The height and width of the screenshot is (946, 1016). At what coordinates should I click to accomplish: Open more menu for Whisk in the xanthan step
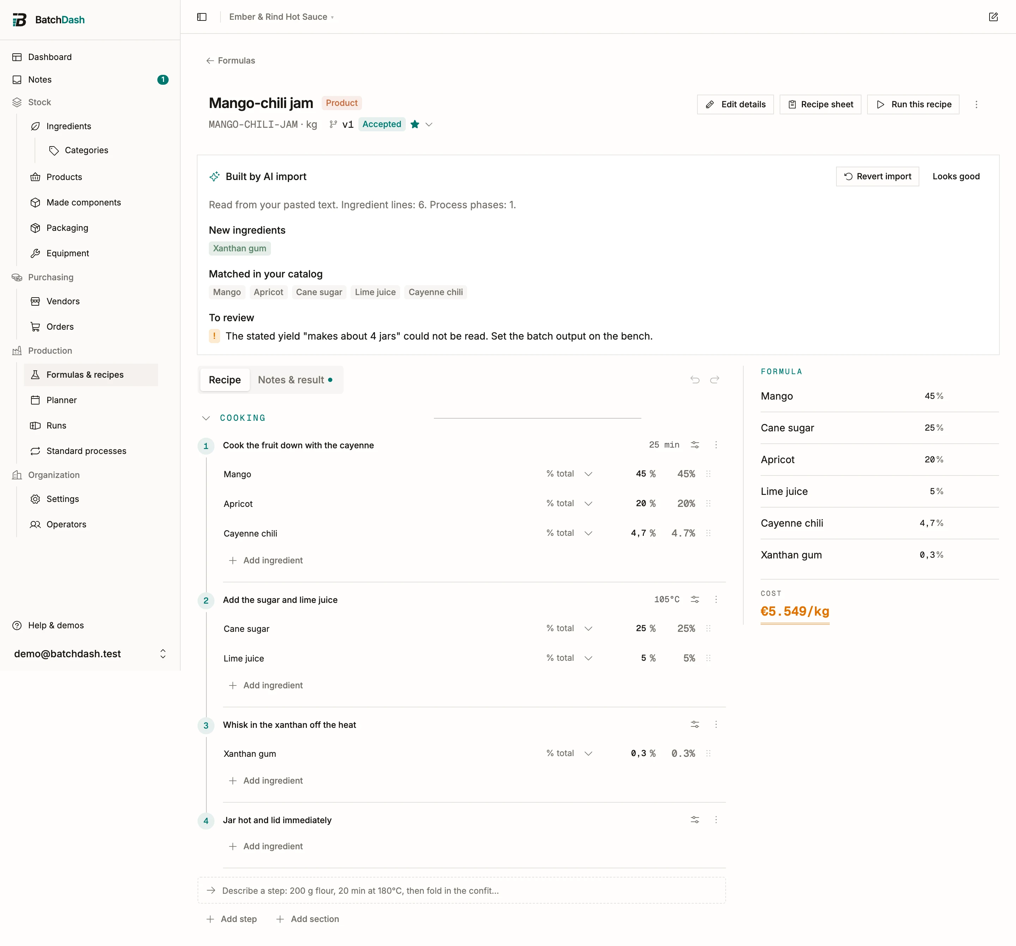[716, 724]
